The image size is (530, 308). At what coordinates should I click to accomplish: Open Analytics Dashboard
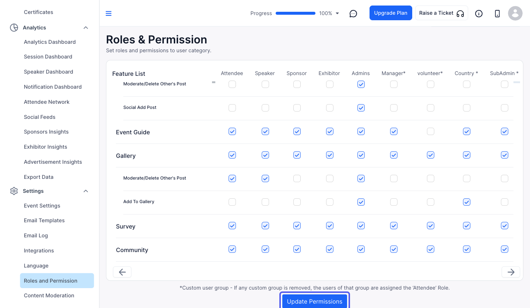(x=50, y=42)
